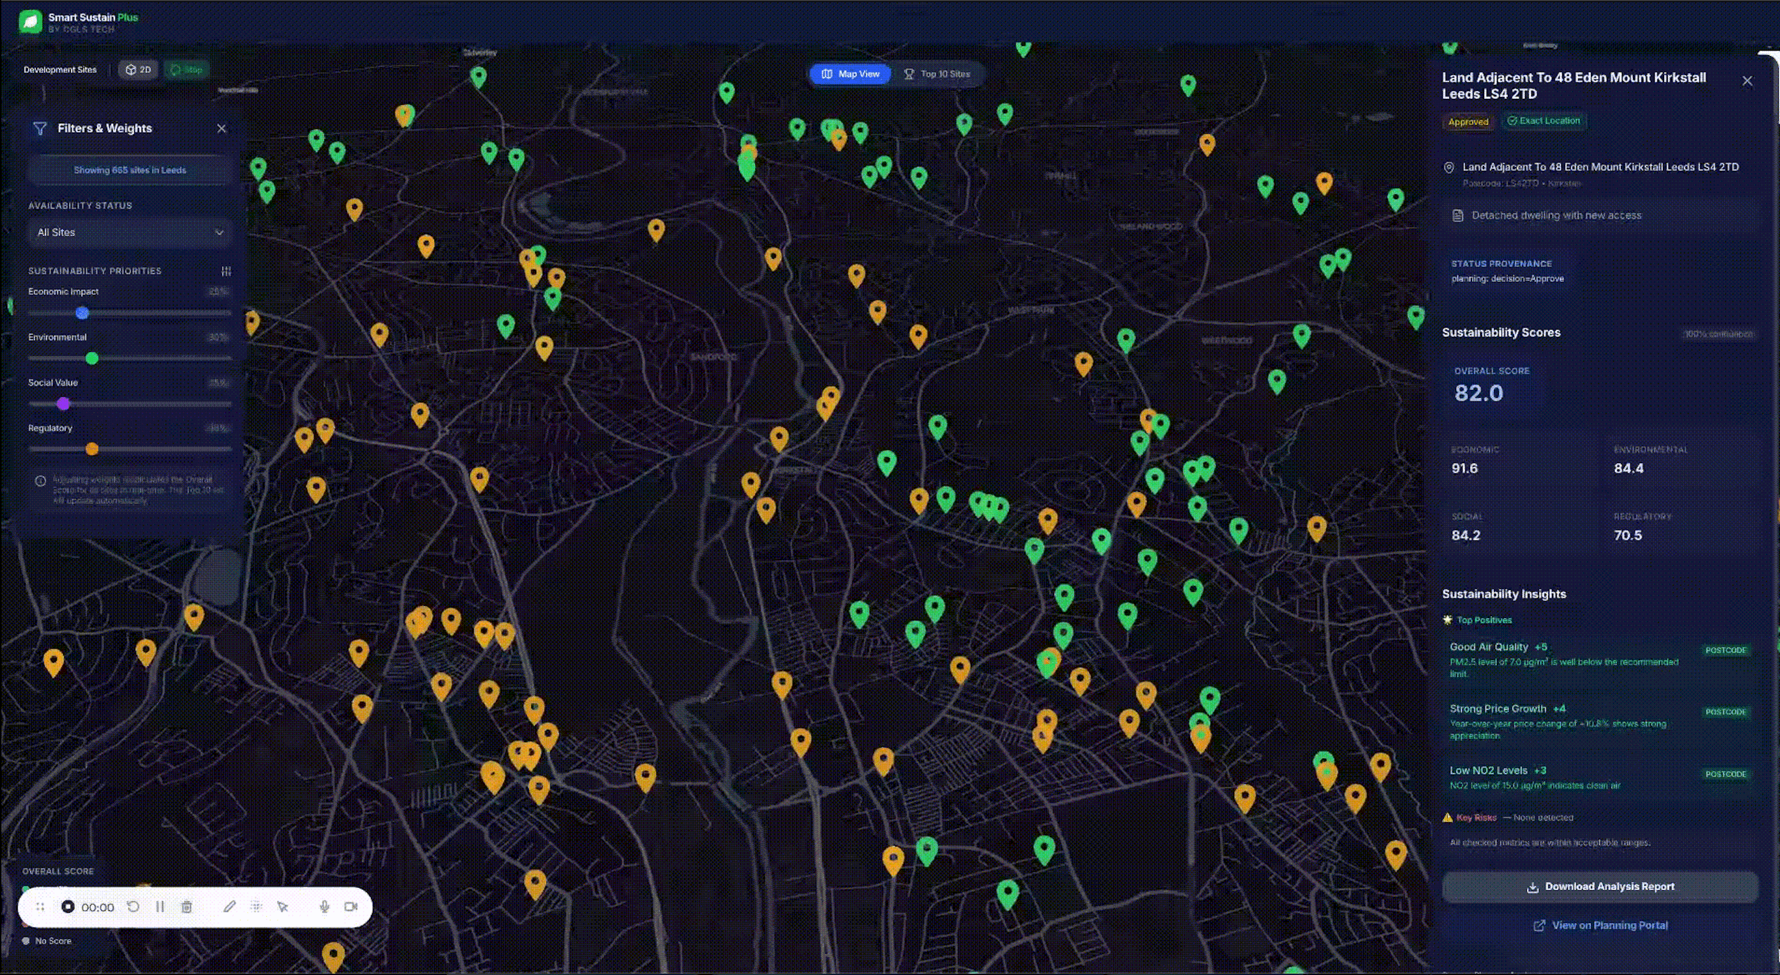The width and height of the screenshot is (1780, 975).
Task: Open the All Sites availability dropdown
Action: (129, 232)
